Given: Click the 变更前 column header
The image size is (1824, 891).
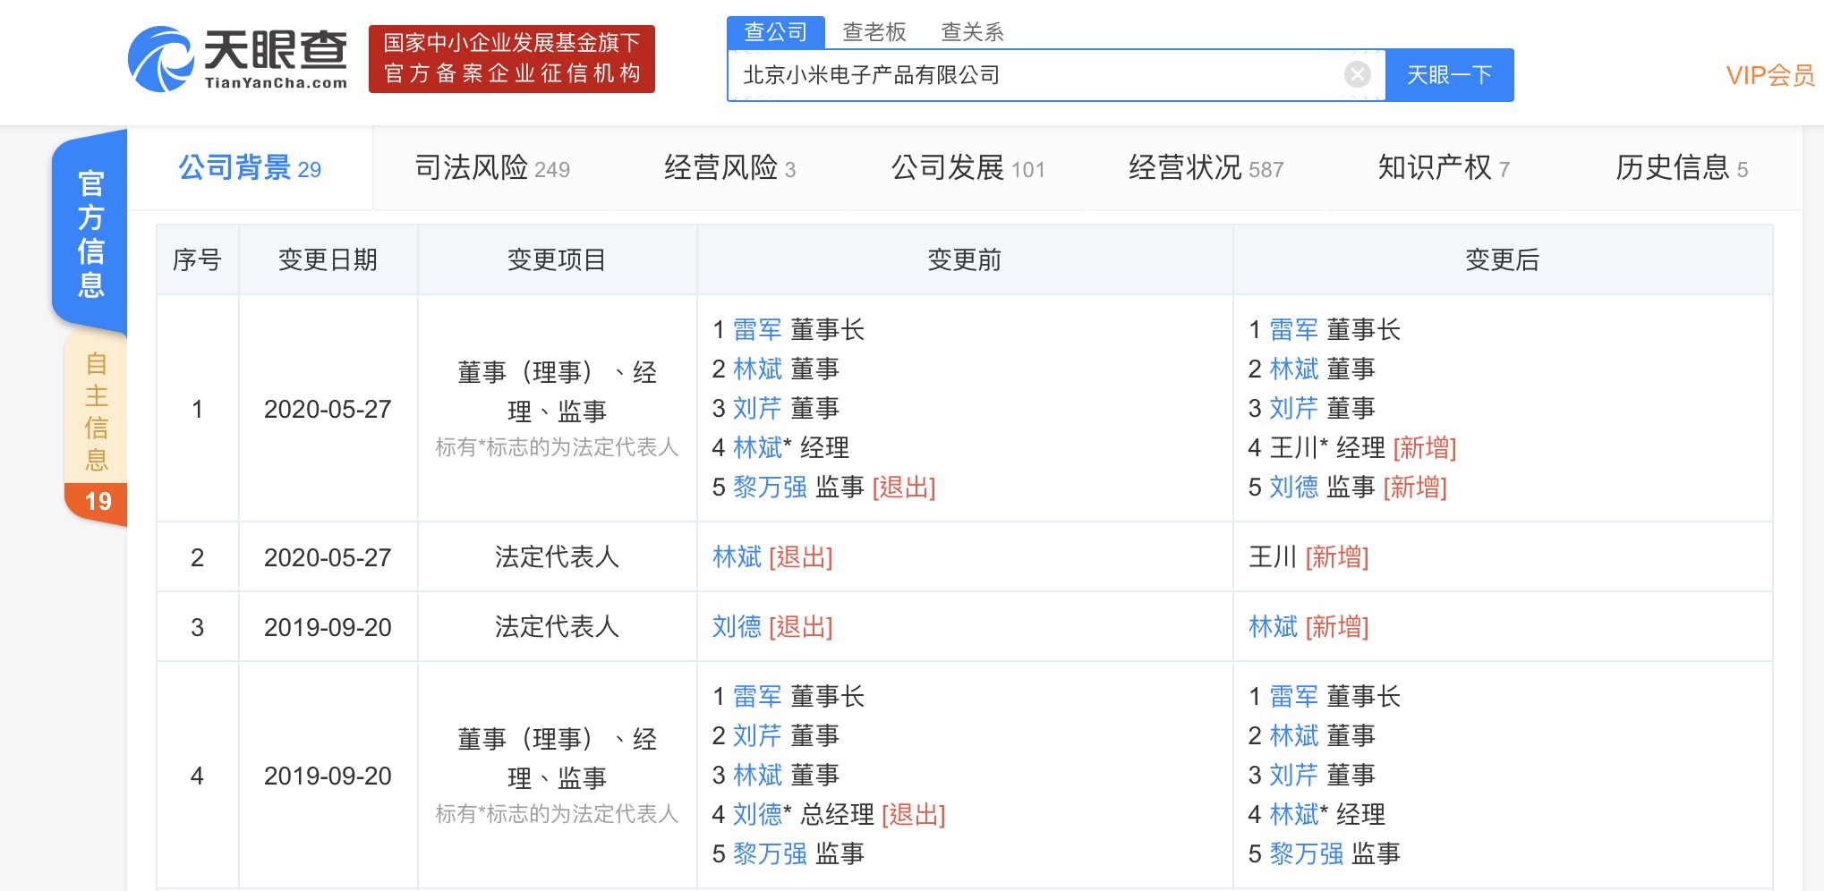Looking at the screenshot, I should [x=965, y=260].
